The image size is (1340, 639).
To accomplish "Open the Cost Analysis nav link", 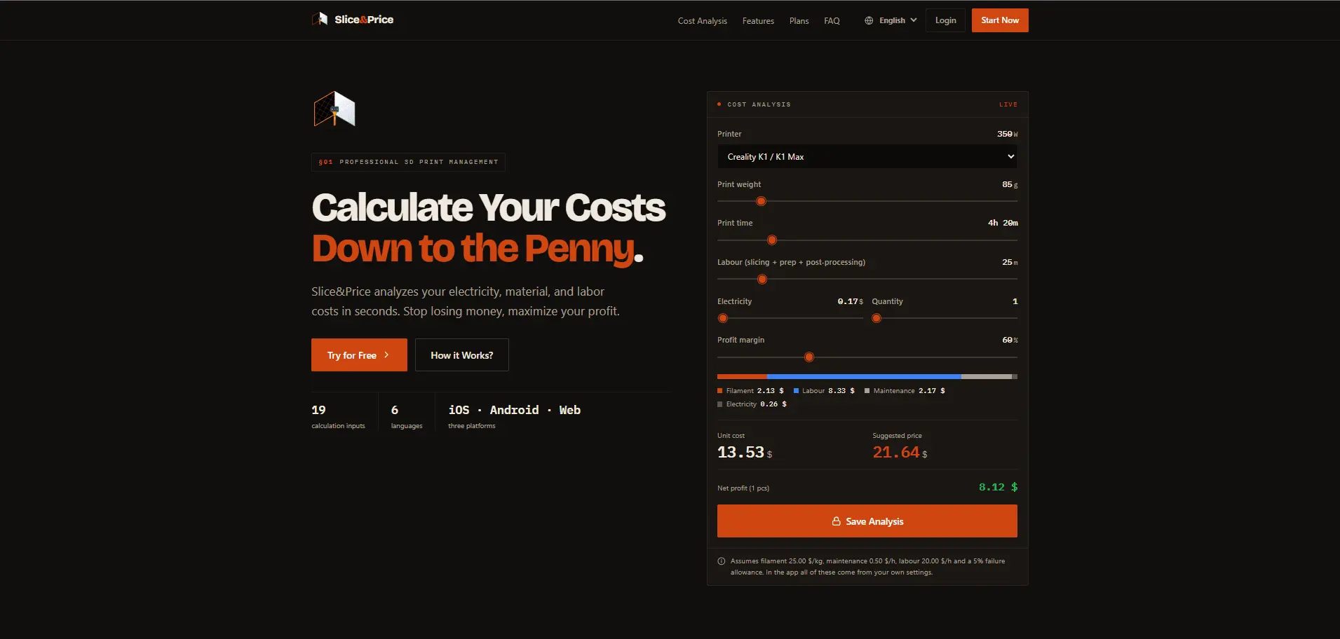I will coord(702,21).
